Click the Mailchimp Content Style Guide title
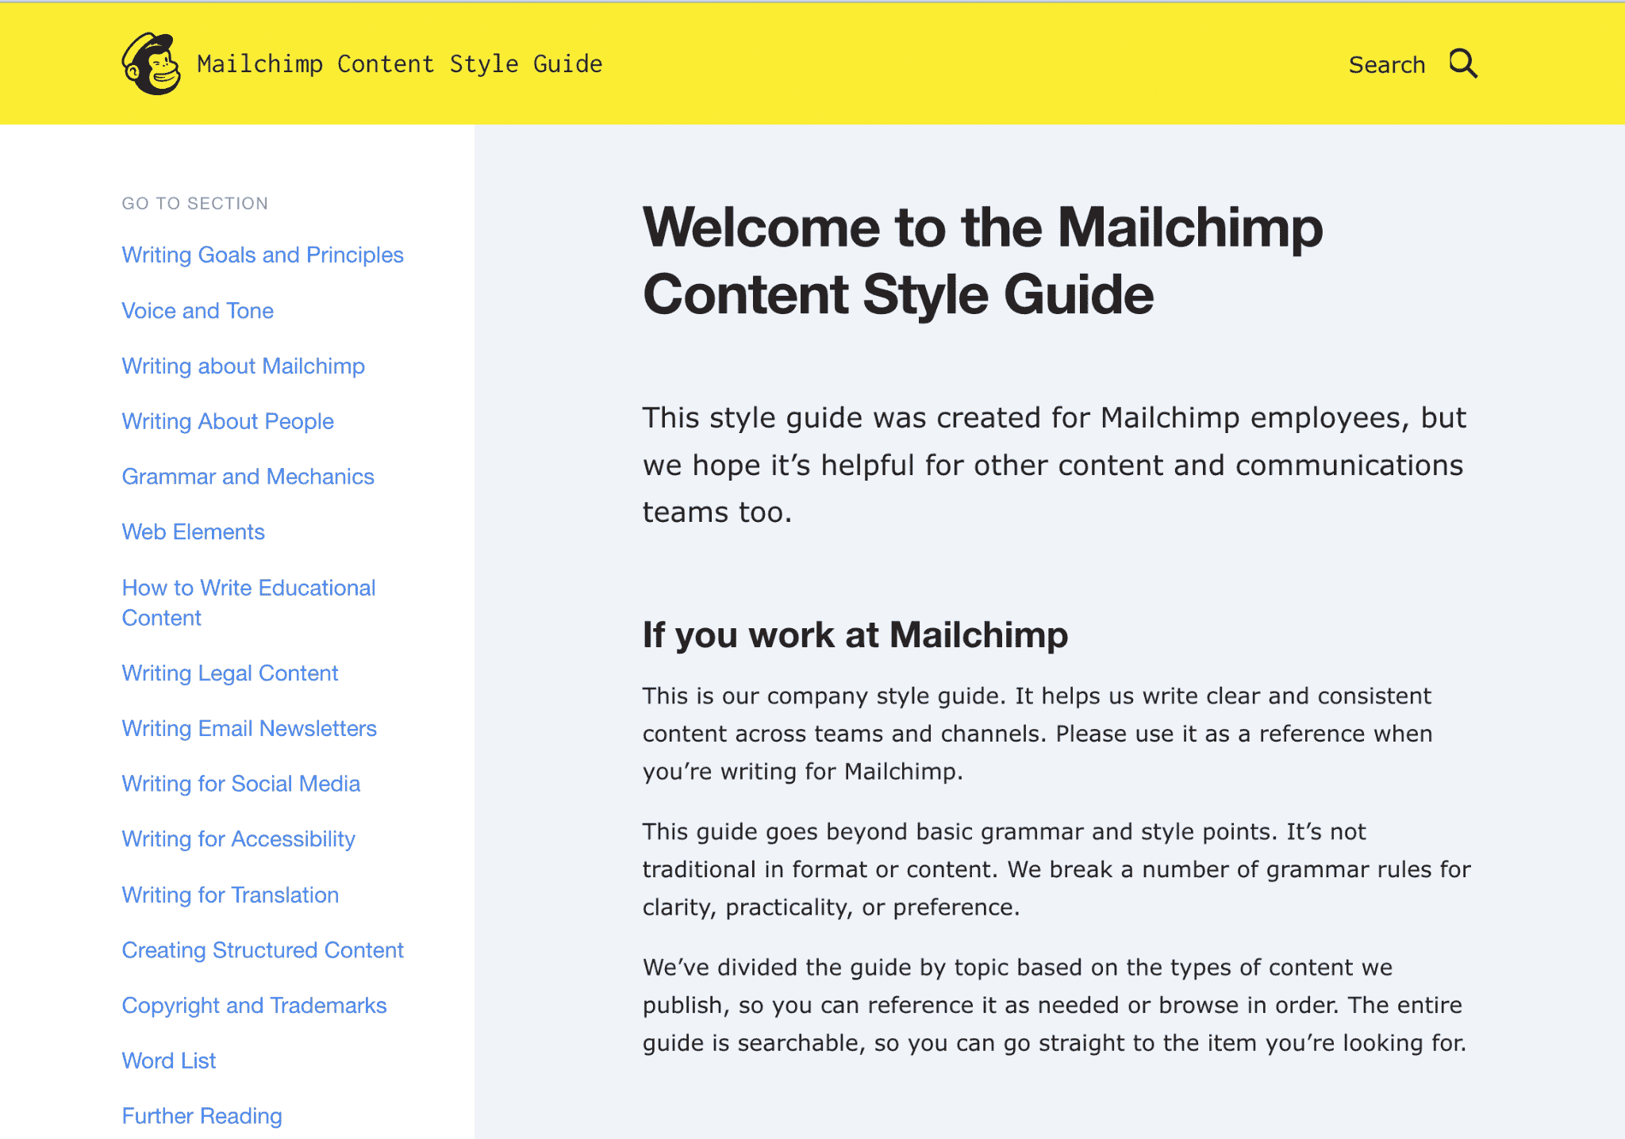1625x1139 pixels. tap(400, 63)
